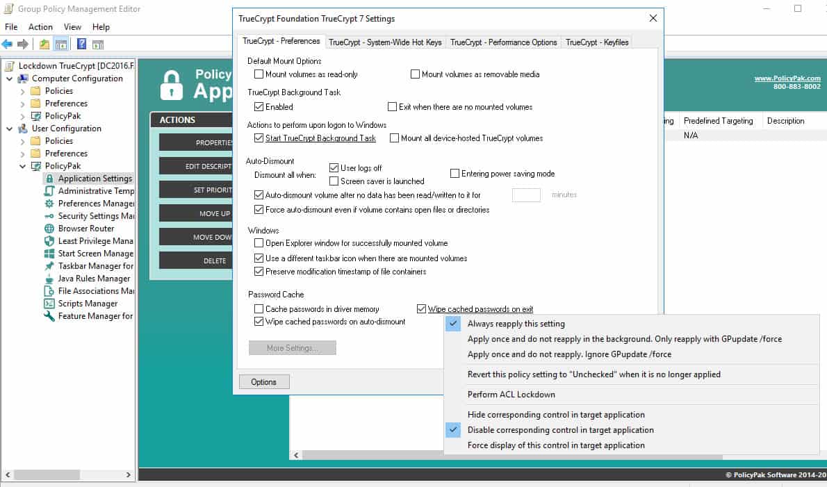Viewport: 827px width, 487px height.
Task: Uncheck the User logs off checkbox
Action: pyautogui.click(x=334, y=168)
